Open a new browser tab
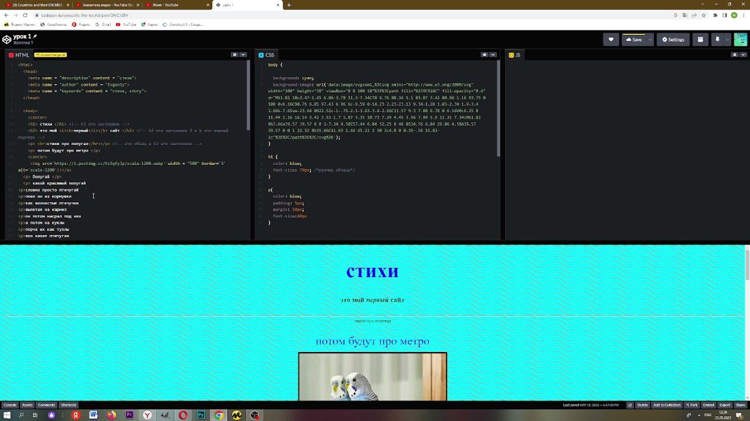750x421 pixels. (x=289, y=5)
